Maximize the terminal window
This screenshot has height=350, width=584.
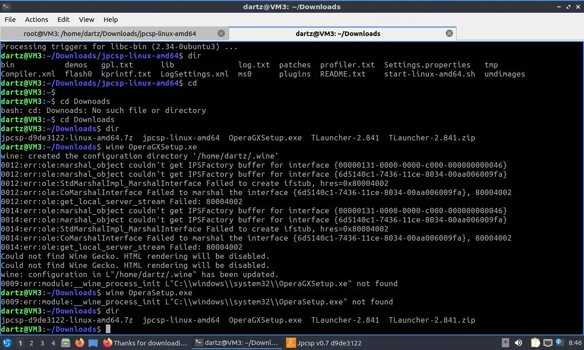click(x=568, y=7)
